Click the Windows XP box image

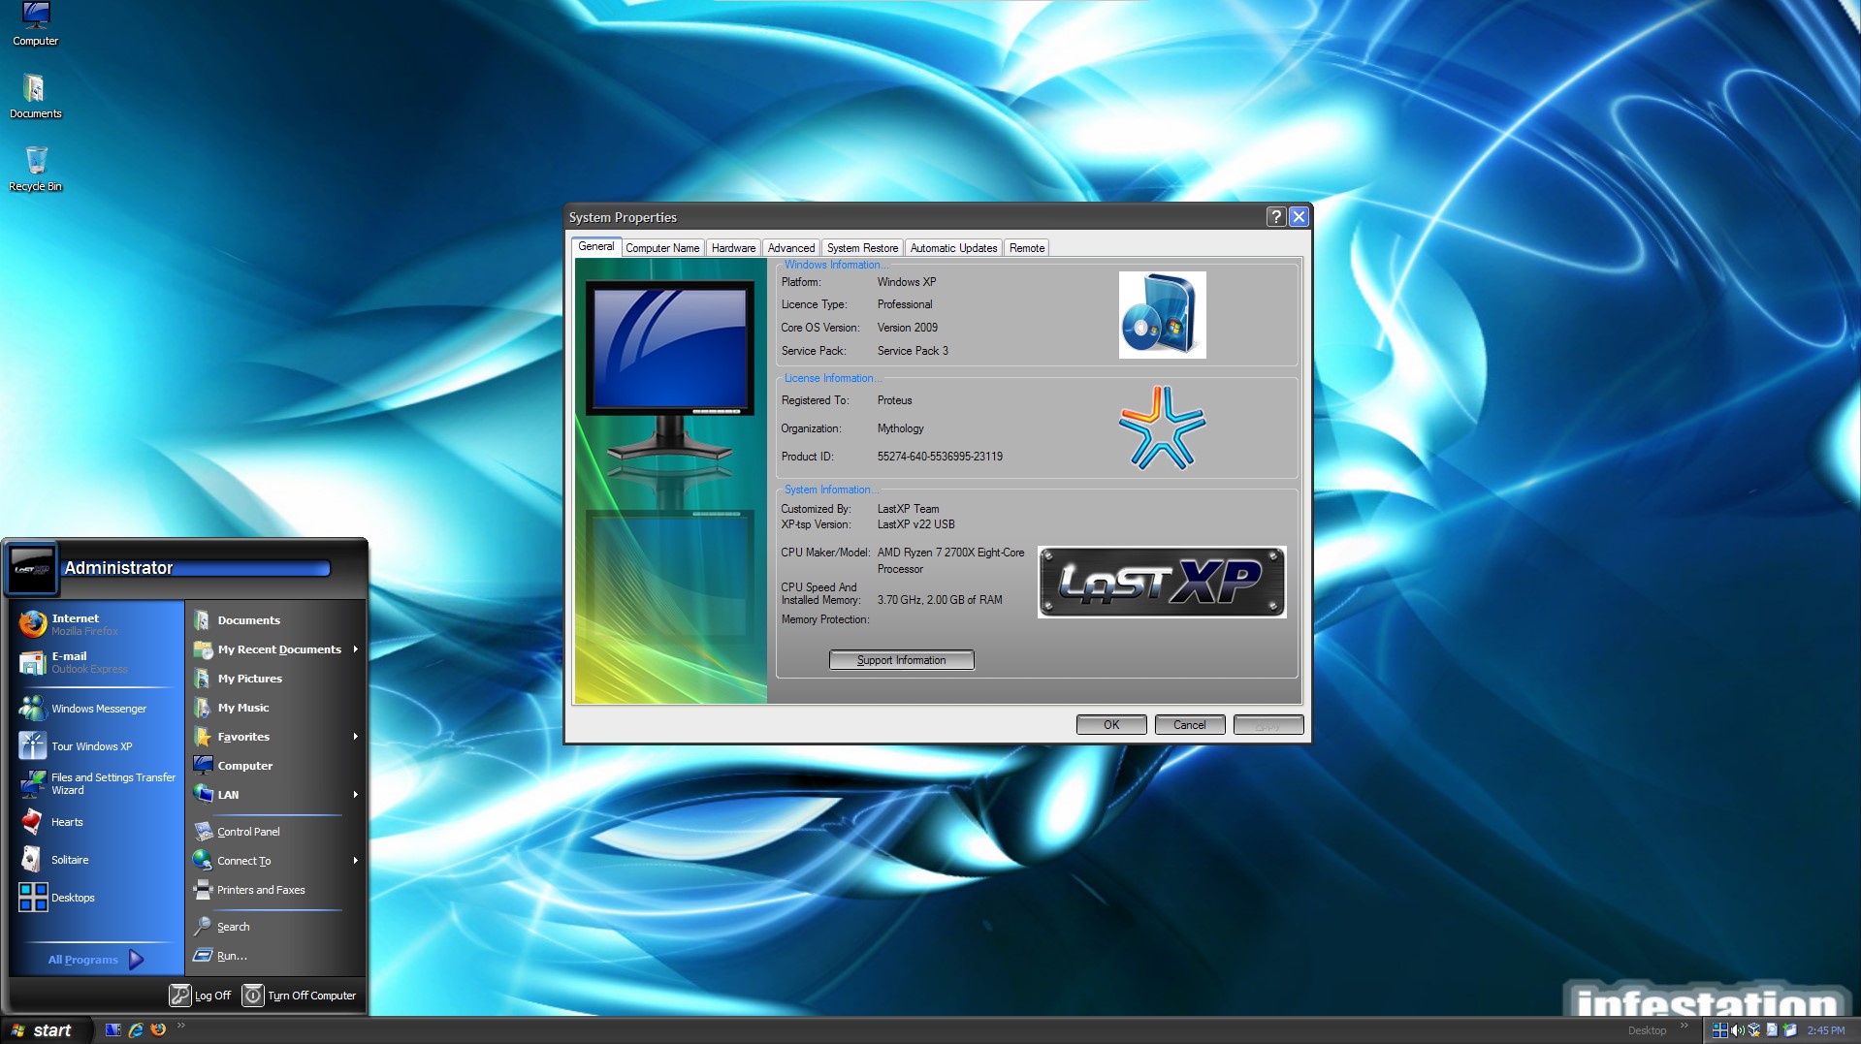pos(1162,315)
